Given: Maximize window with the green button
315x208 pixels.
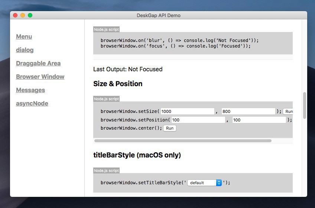Looking at the screenshot, I should coord(30,15).
